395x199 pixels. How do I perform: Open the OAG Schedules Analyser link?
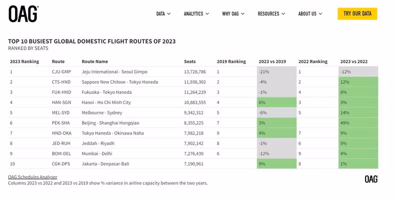pos(32,177)
